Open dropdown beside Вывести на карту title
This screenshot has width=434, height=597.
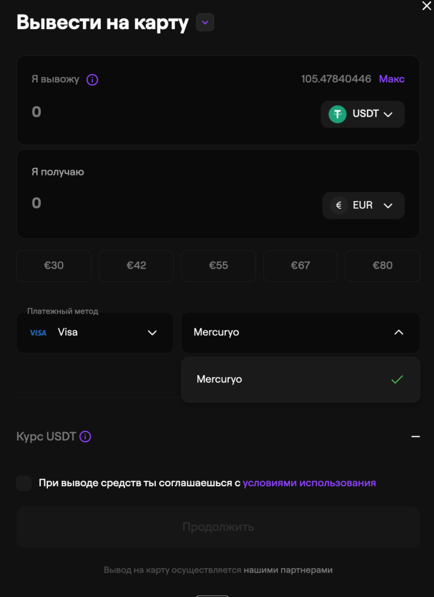click(205, 23)
